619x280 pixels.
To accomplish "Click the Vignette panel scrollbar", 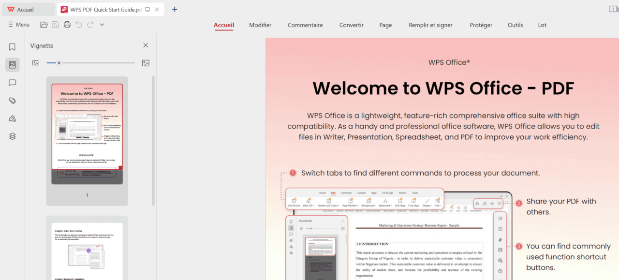I will [x=154, y=140].
